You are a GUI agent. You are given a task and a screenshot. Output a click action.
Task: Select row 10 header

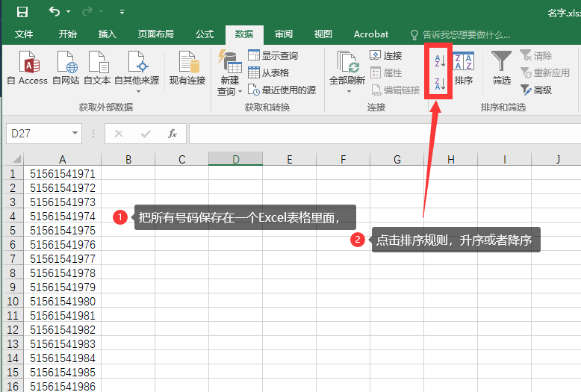pos(13,301)
